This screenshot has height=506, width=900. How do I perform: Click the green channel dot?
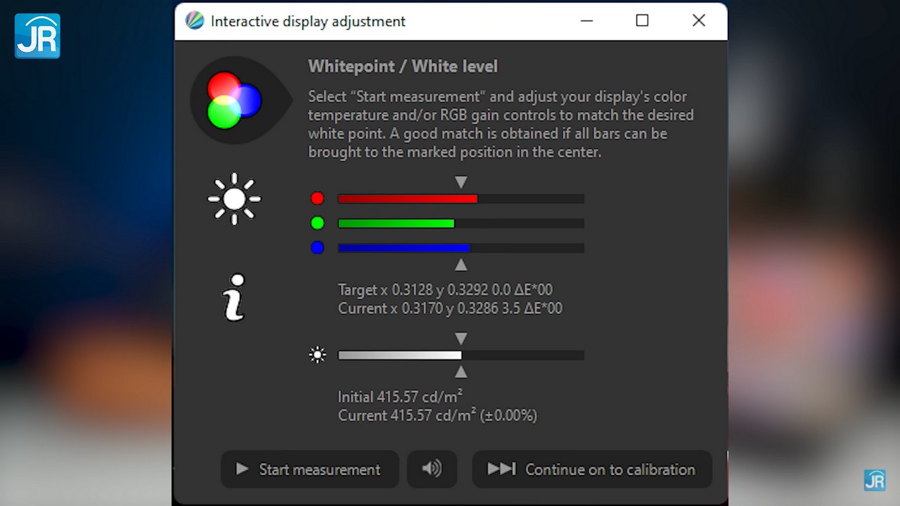(x=317, y=223)
